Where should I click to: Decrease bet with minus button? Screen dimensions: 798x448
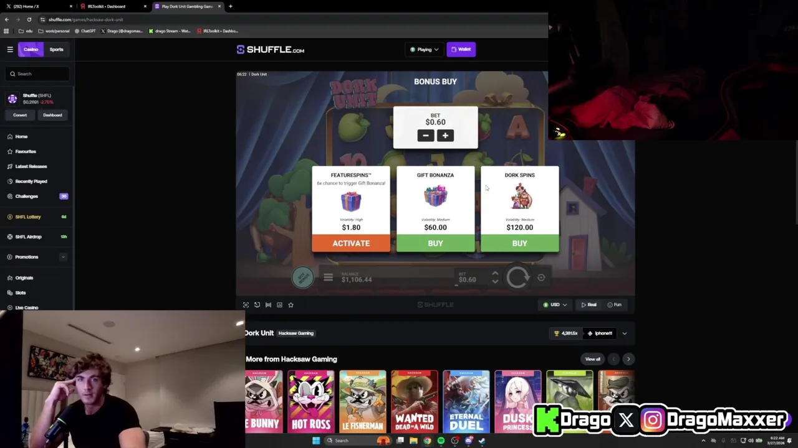(x=426, y=136)
